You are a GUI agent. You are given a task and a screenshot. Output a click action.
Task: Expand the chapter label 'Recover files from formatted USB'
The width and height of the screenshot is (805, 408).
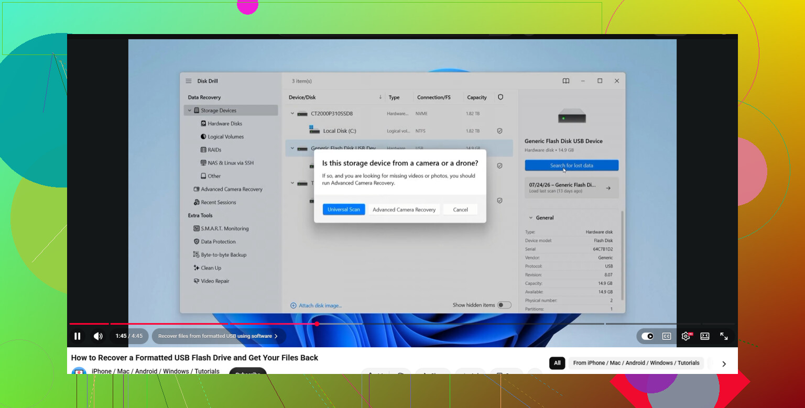[219, 336]
